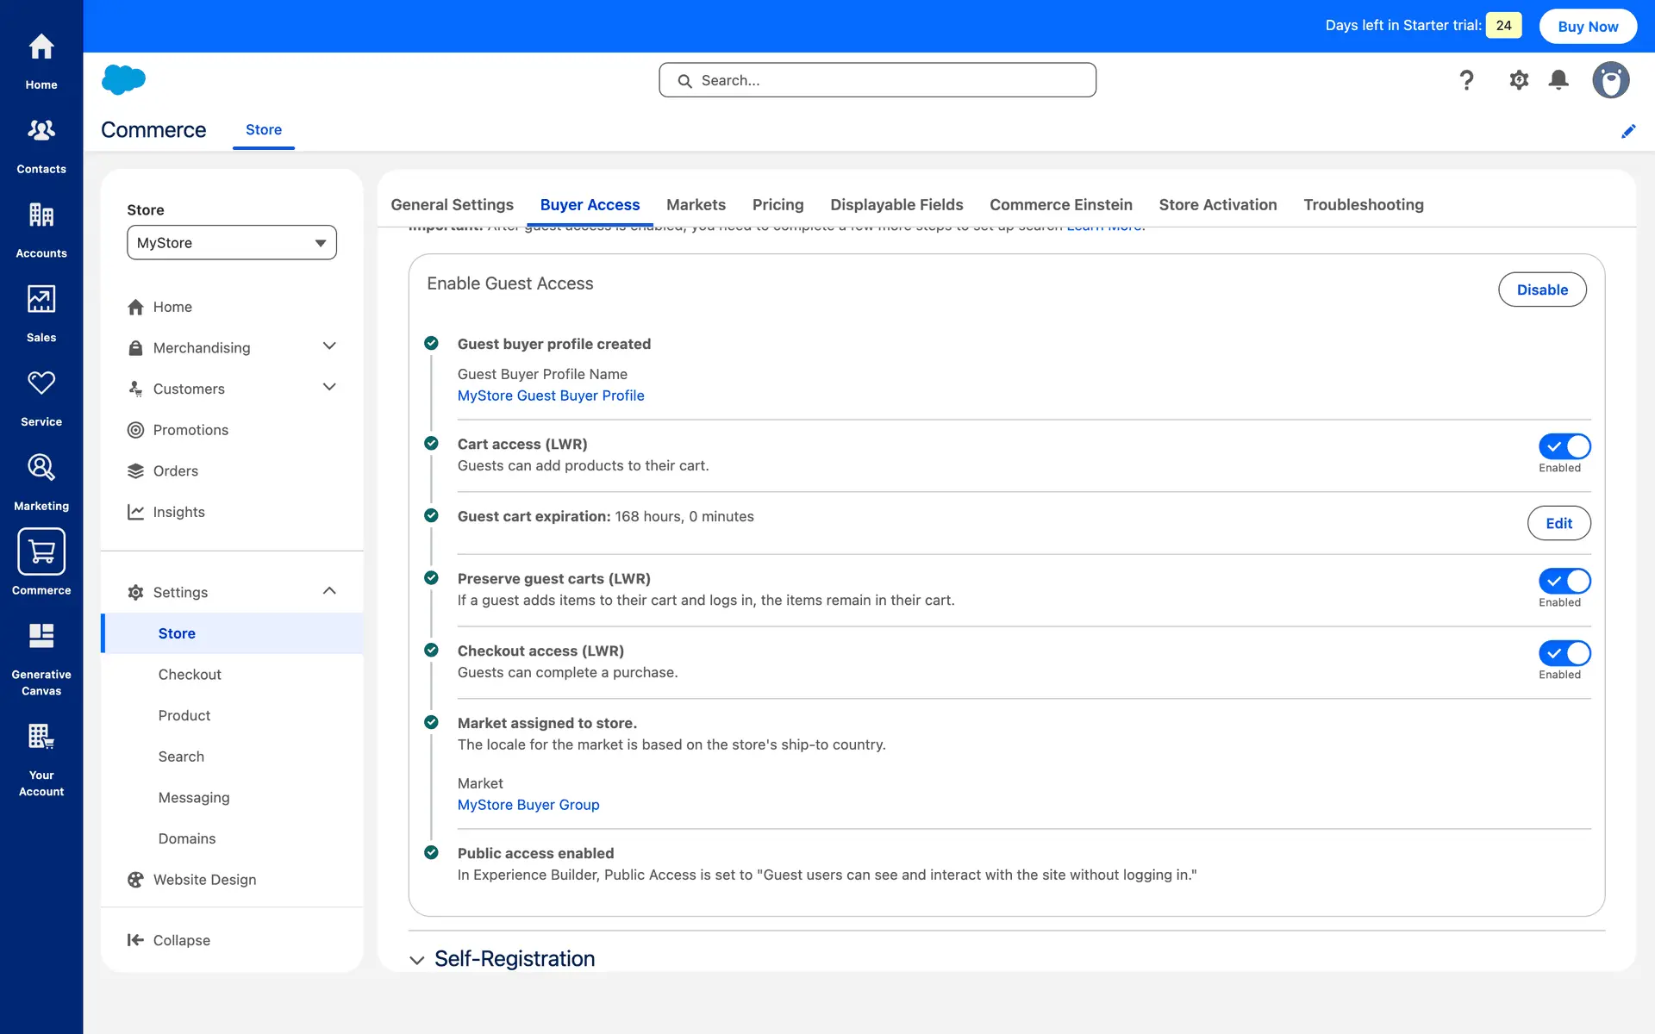This screenshot has height=1034, width=1655.
Task: Open the MyStore store dropdown
Action: (x=231, y=243)
